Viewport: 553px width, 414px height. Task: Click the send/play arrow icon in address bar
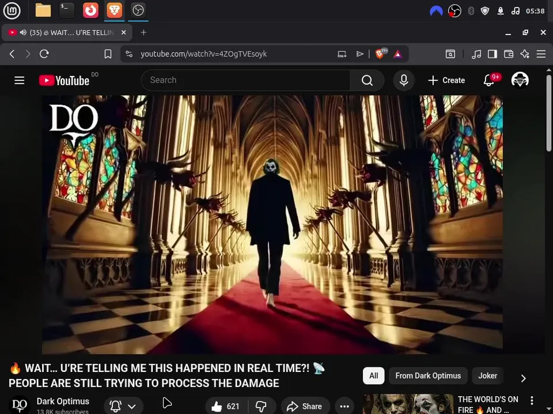(x=359, y=54)
